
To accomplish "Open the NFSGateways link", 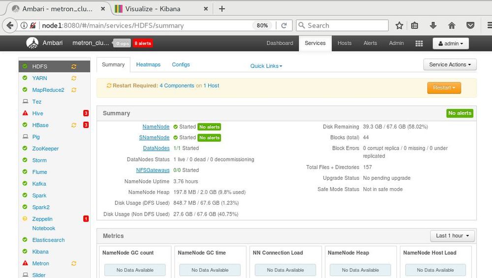I will coord(153,170).
